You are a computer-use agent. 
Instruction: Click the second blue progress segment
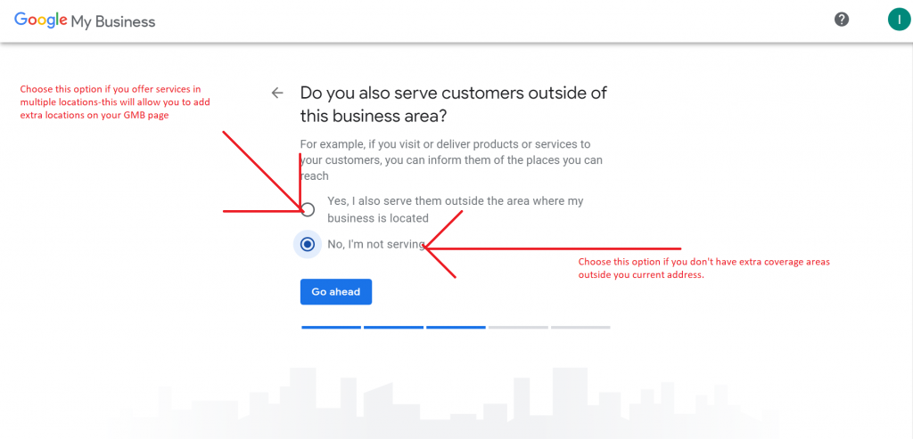click(393, 328)
